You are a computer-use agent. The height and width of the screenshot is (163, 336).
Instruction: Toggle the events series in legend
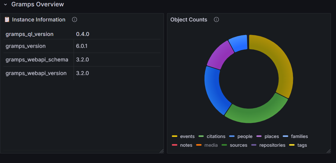click(x=187, y=136)
